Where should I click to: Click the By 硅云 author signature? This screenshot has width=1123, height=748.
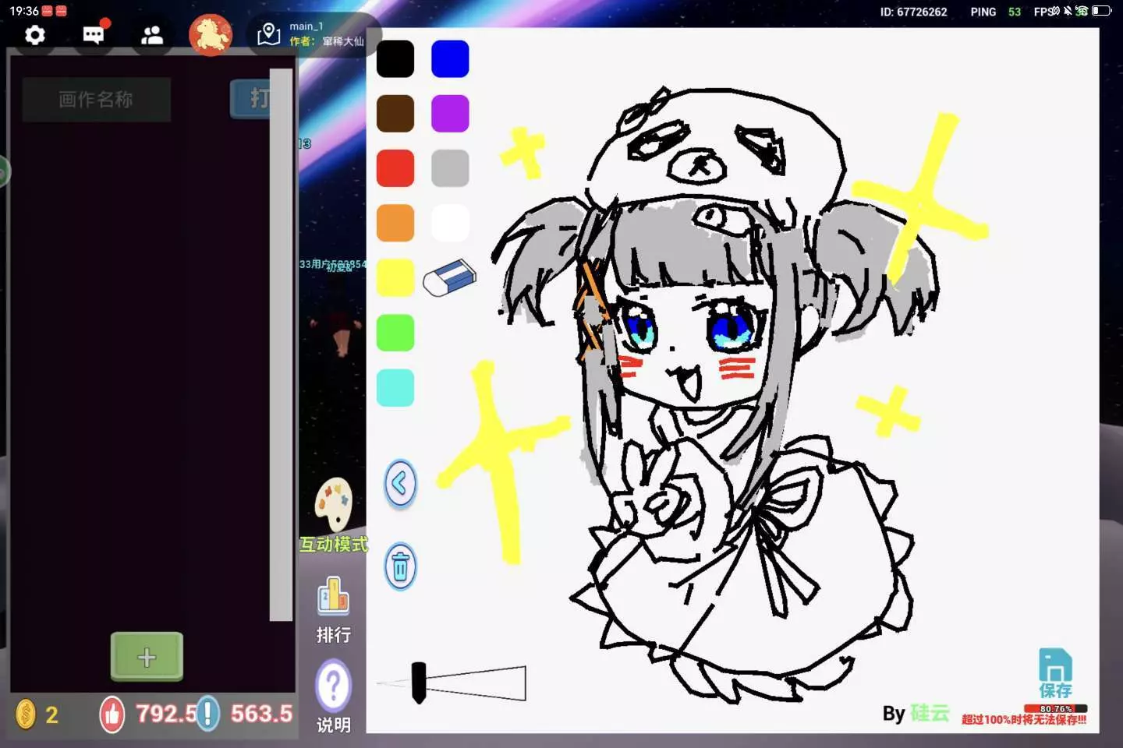click(916, 714)
